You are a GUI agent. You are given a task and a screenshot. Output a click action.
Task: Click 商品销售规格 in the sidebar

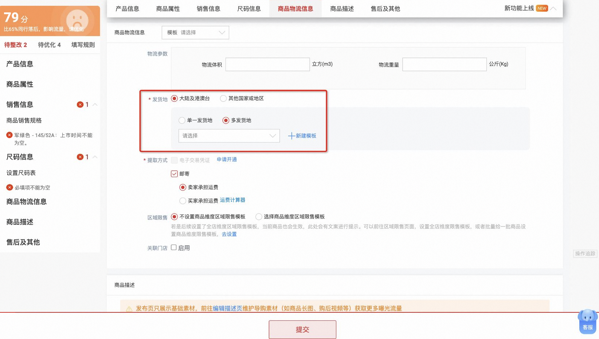(24, 121)
